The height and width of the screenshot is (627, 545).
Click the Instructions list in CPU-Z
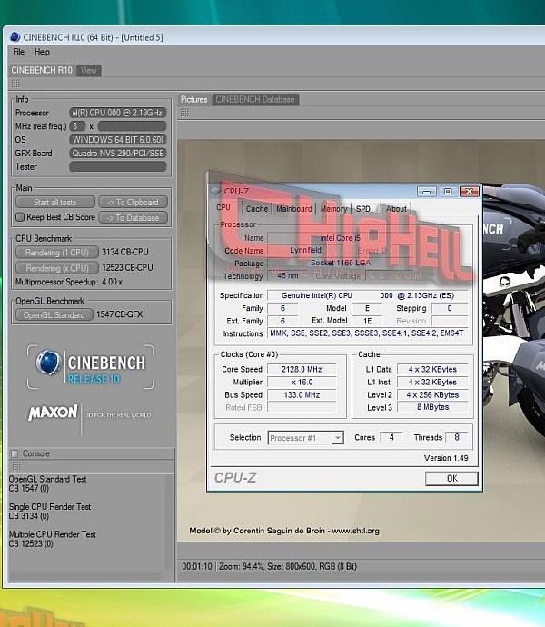368,333
